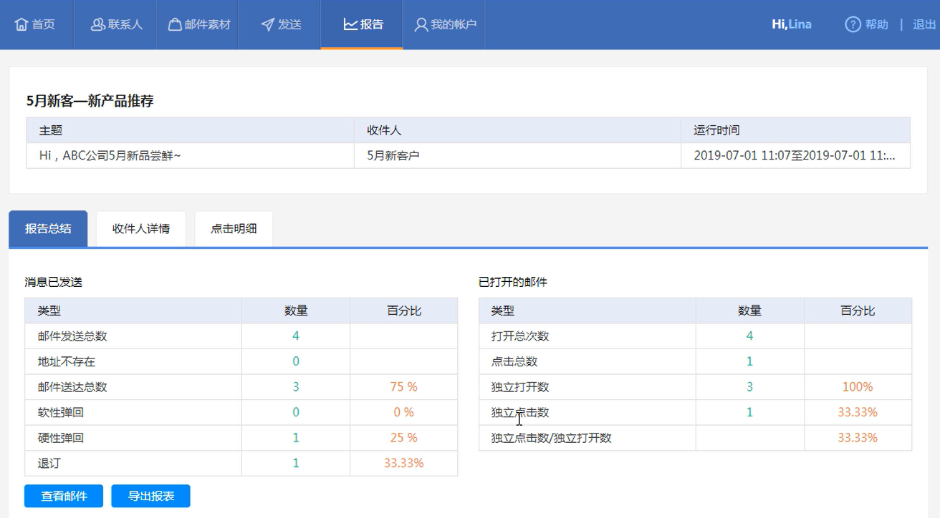Click 数量 header in 消息已发送 table
Image resolution: width=940 pixels, height=518 pixels.
coord(296,311)
